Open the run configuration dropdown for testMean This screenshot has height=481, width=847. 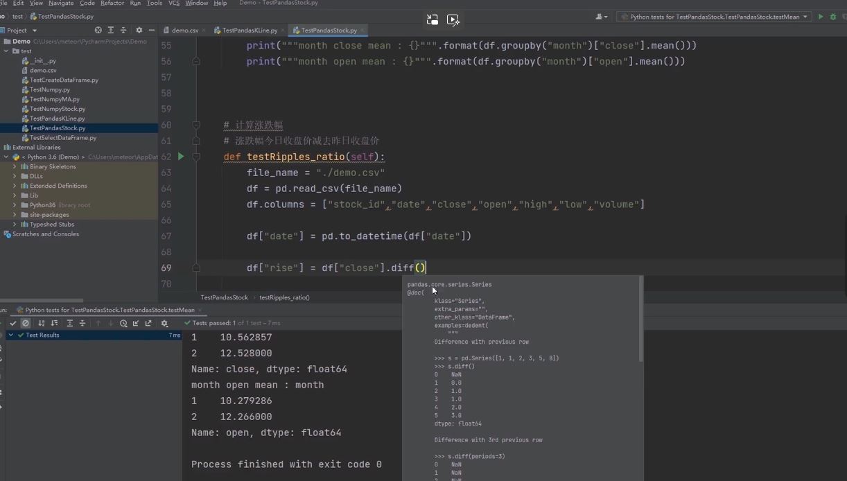coord(714,17)
